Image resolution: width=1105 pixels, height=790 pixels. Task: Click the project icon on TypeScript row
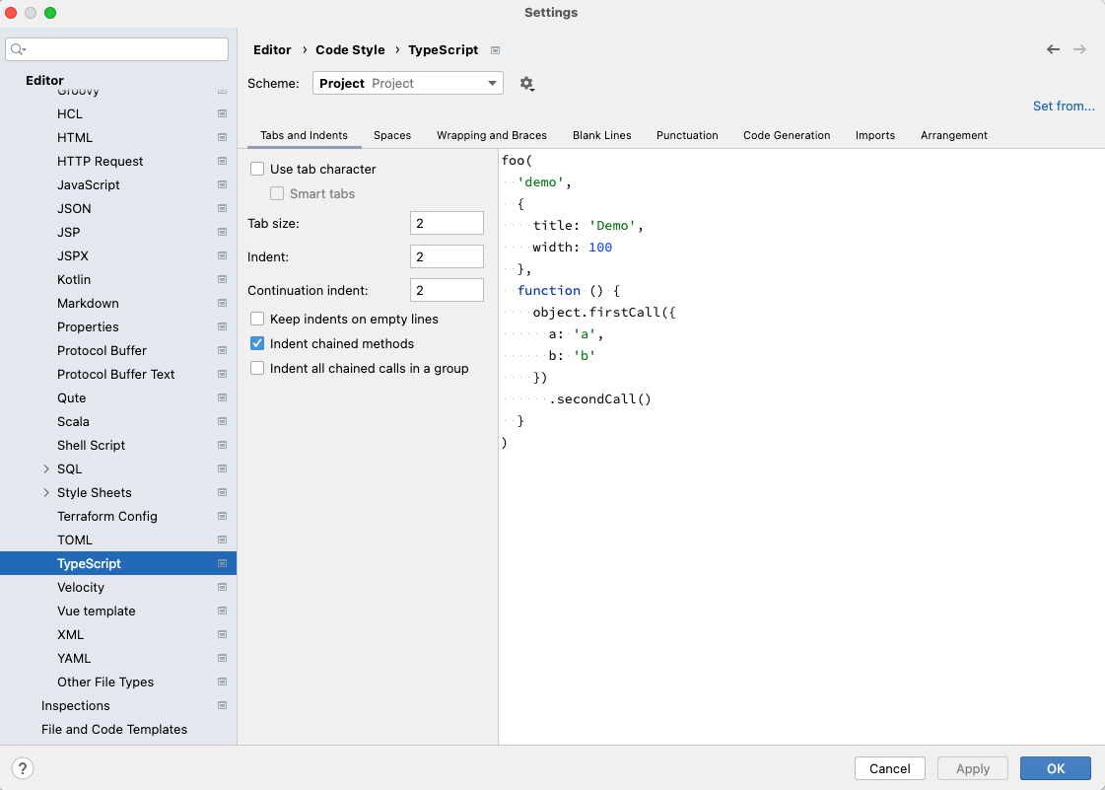222,563
